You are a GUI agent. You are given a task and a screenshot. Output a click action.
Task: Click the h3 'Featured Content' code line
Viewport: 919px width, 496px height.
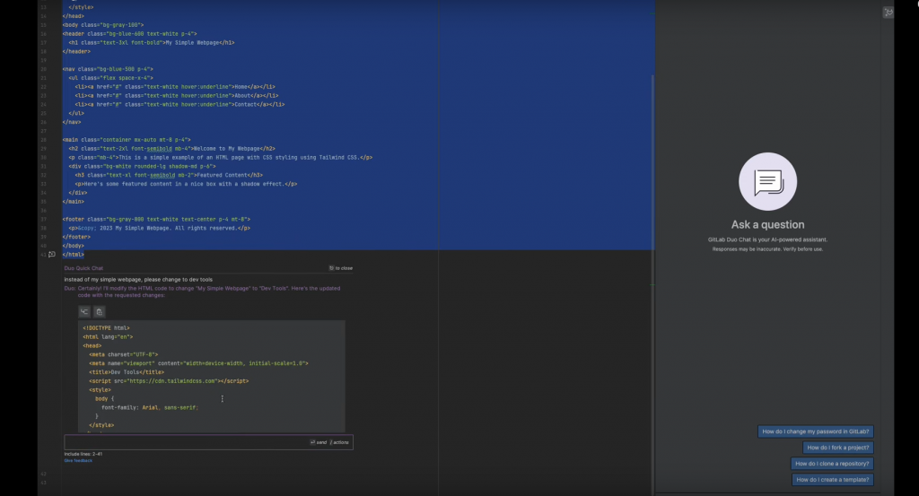169,175
